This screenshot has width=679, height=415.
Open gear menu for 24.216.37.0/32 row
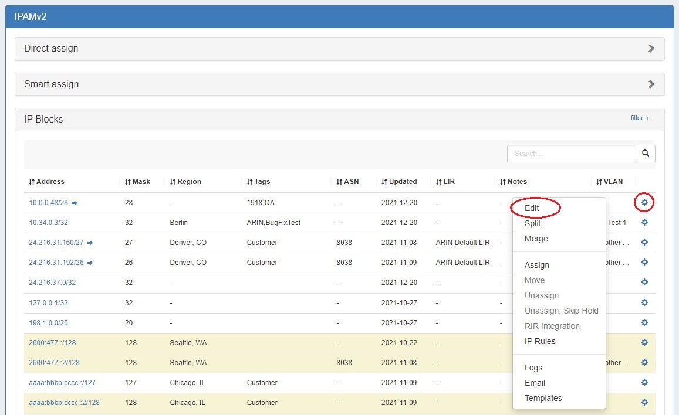(x=644, y=283)
